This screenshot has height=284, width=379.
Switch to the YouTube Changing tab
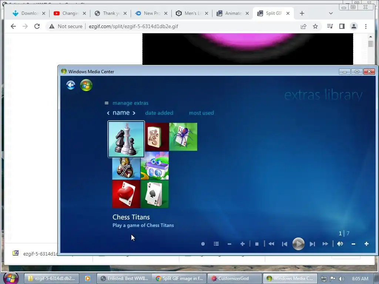point(70,13)
